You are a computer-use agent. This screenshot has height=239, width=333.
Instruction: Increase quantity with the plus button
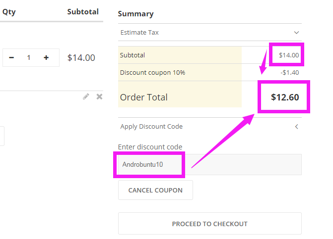(46, 58)
